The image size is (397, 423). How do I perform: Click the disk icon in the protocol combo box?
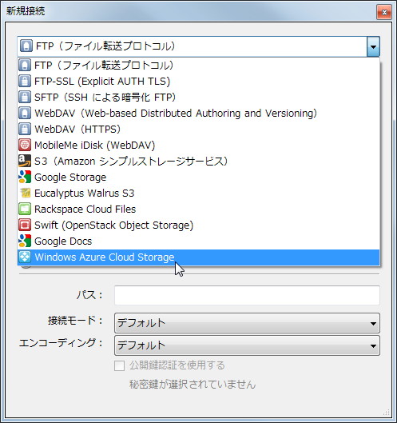click(x=26, y=46)
